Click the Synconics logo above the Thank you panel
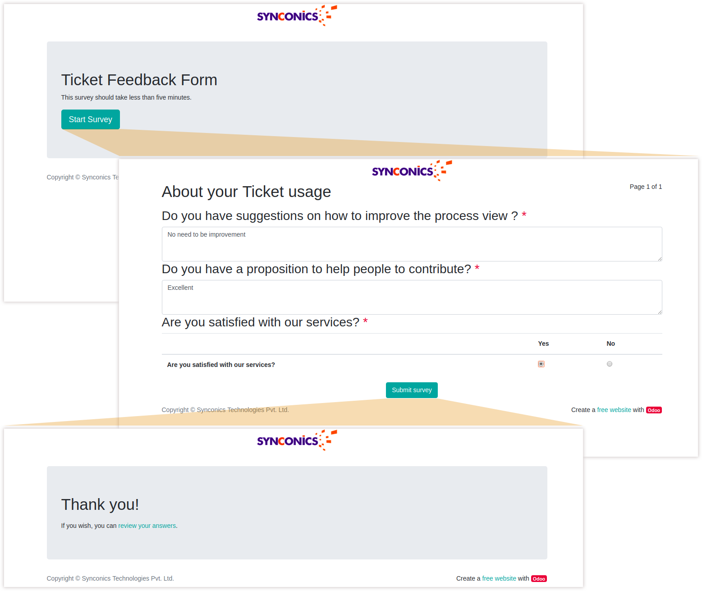 click(296, 440)
